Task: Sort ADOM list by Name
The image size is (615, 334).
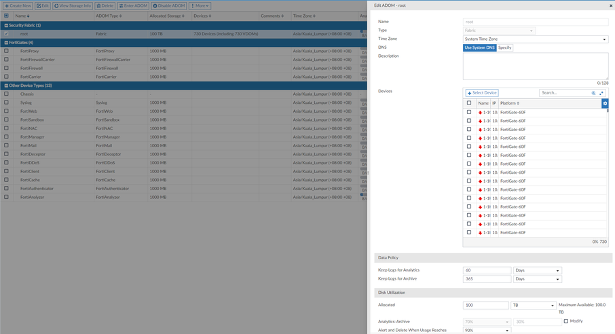Action: pyautogui.click(x=22, y=16)
